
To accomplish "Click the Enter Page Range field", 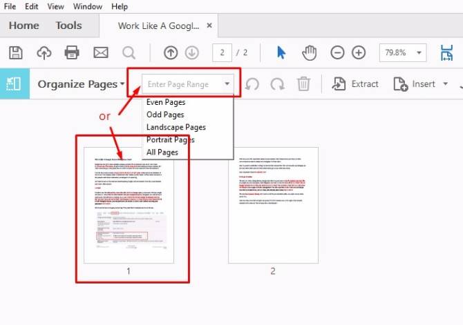I will 188,84.
